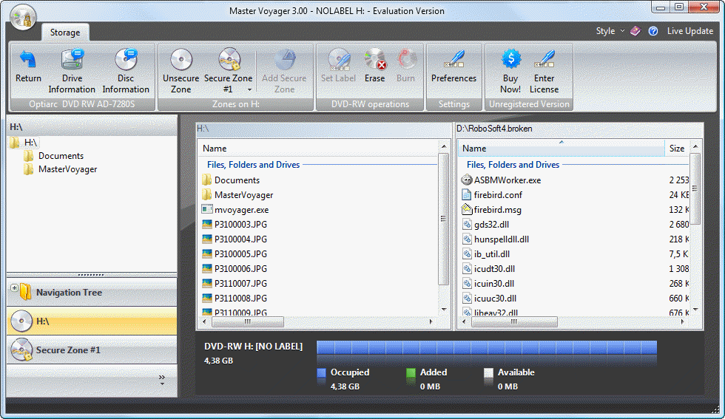Select the icudt30.dll file
Image resolution: width=725 pixels, height=419 pixels.
(488, 269)
